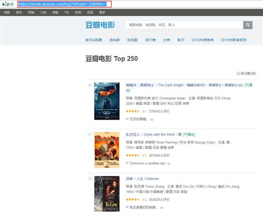
Task: Click the lock security icon in address bar
Action: click(4, 4)
